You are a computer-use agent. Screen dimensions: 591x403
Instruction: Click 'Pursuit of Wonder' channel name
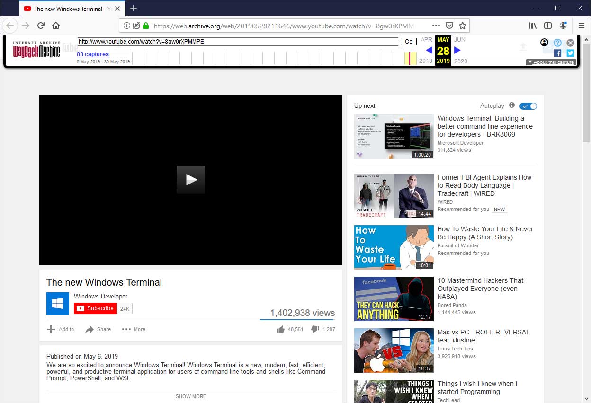point(458,245)
